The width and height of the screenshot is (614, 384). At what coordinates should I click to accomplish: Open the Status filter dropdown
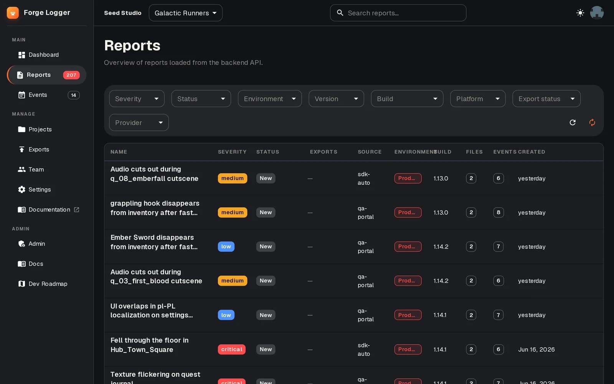pyautogui.click(x=201, y=99)
